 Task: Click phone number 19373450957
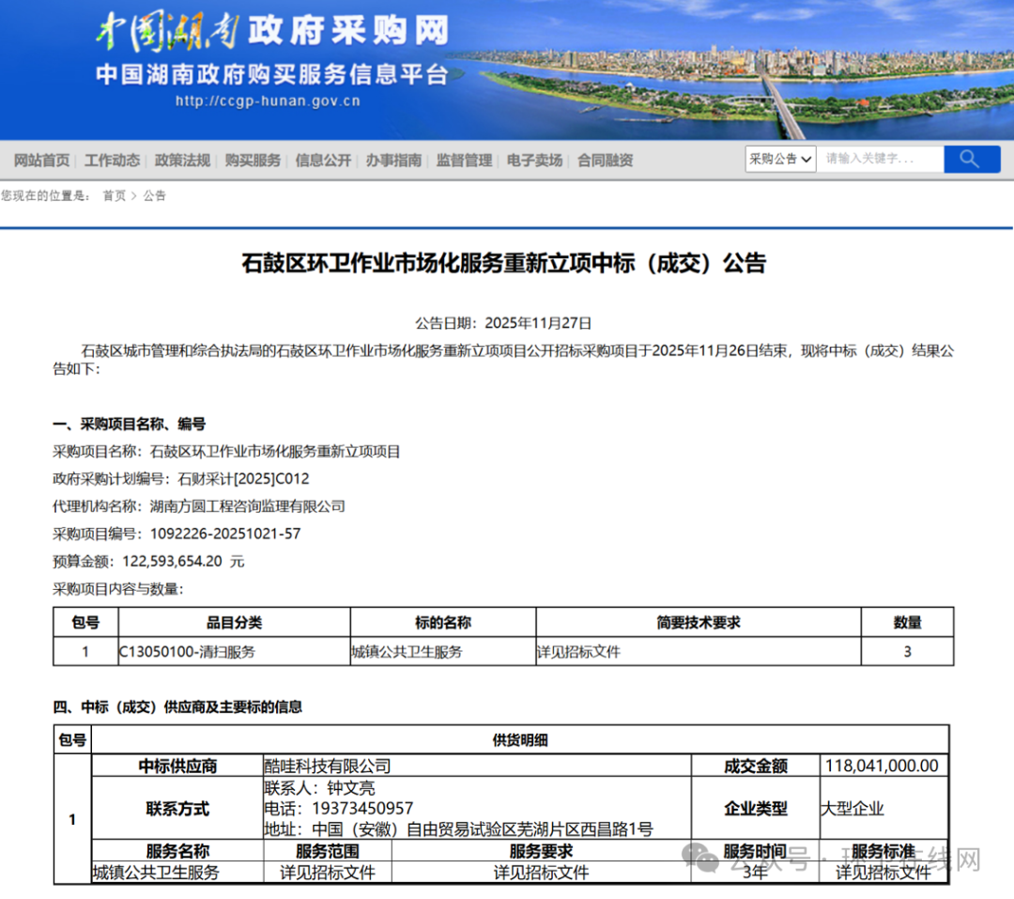(362, 809)
